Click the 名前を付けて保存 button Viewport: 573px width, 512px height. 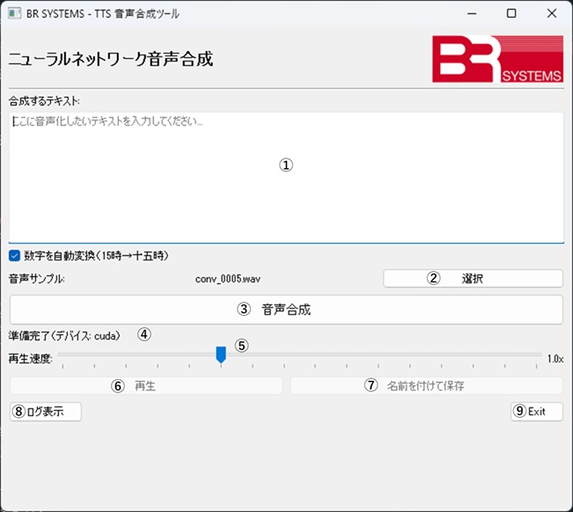coord(426,385)
